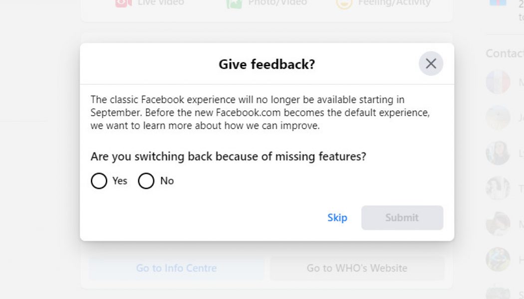Open chat with the first contact listed
This screenshot has height=299, width=524.
click(x=498, y=81)
